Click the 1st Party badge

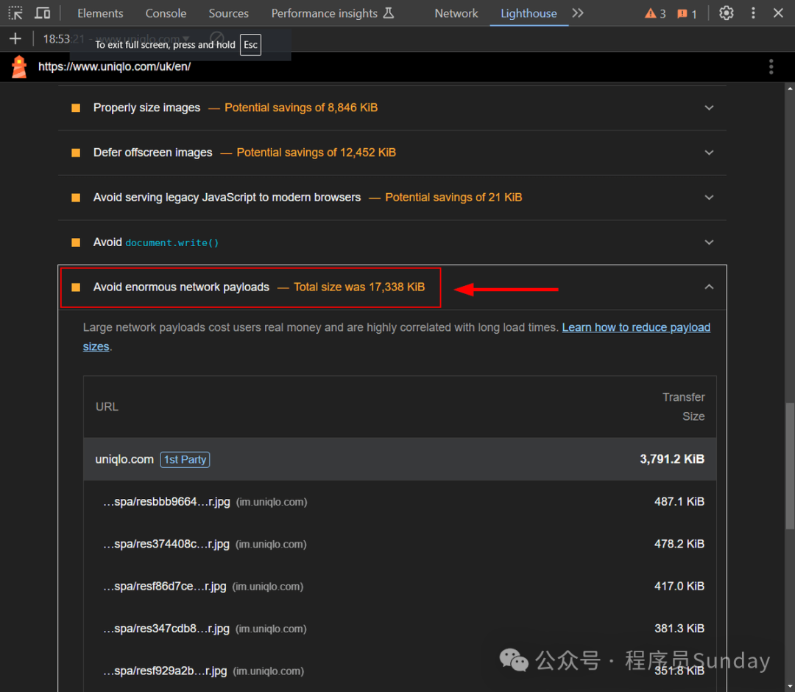185,459
